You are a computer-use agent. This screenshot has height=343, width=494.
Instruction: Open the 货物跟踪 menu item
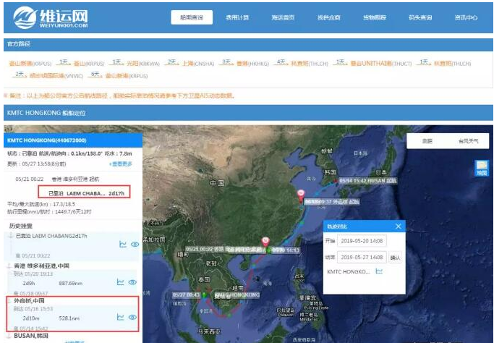[x=375, y=17]
